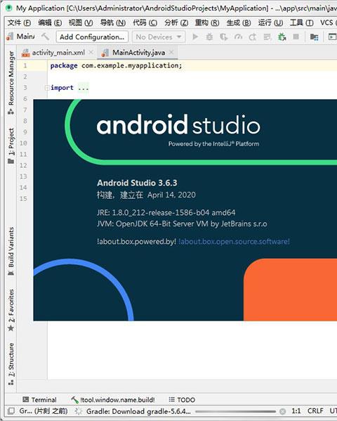
Task: Open the 视图 (V) menu
Action: [81, 22]
